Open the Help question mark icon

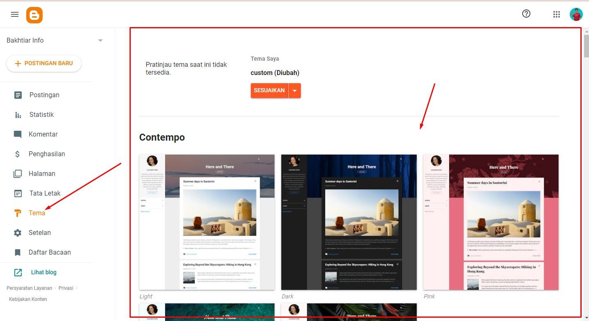526,14
